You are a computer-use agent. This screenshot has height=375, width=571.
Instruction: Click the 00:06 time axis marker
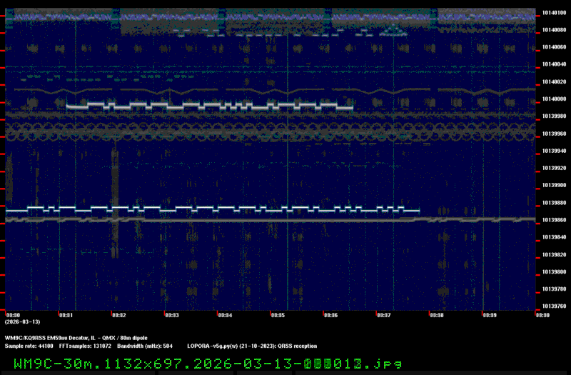click(330, 315)
